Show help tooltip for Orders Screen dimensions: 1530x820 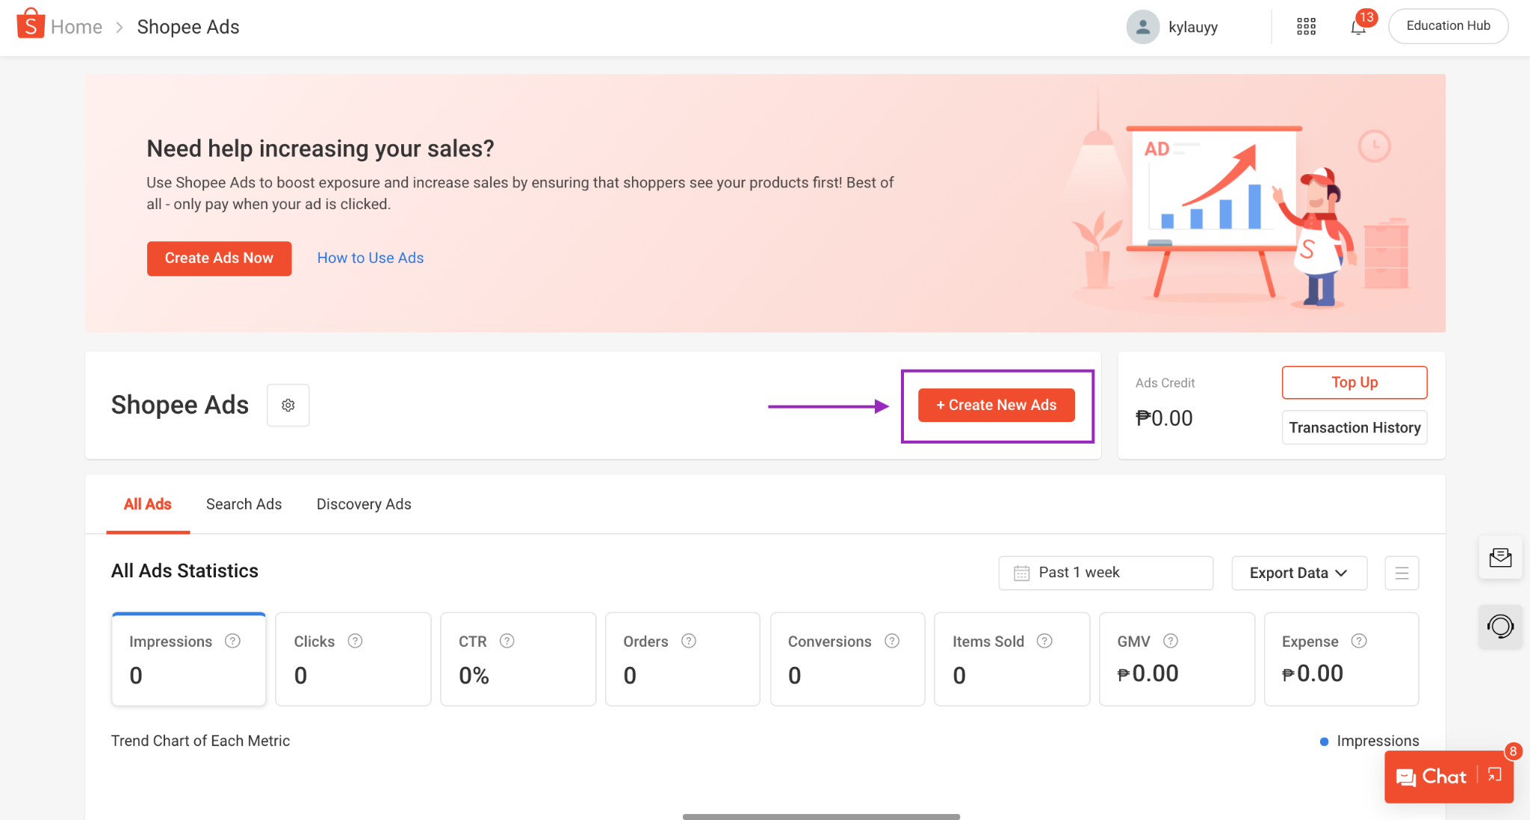click(x=689, y=641)
